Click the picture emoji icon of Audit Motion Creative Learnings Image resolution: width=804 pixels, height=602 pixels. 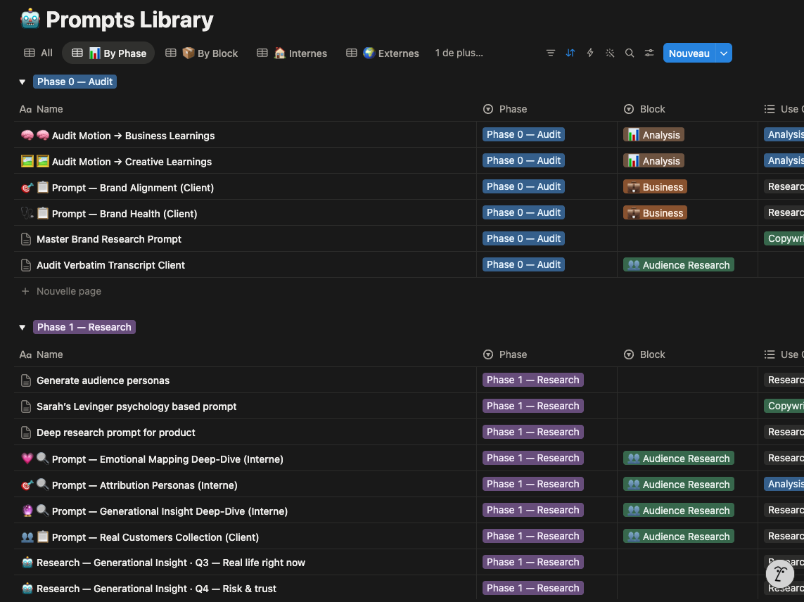click(27, 161)
